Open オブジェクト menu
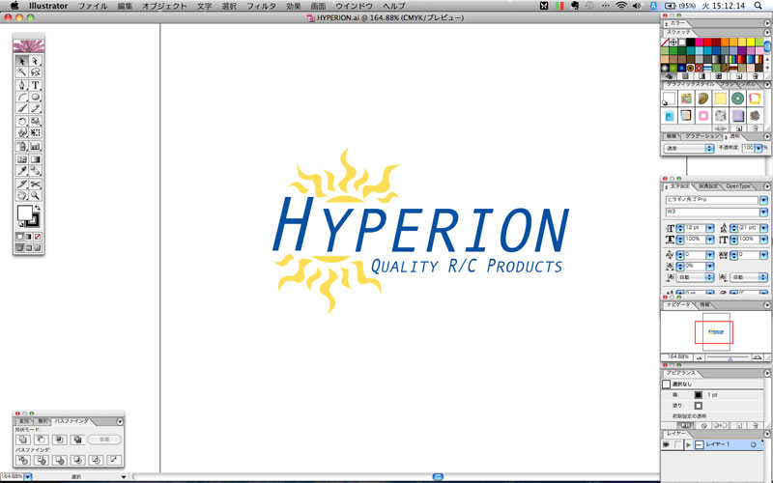This screenshot has width=773, height=483. pyautogui.click(x=164, y=6)
